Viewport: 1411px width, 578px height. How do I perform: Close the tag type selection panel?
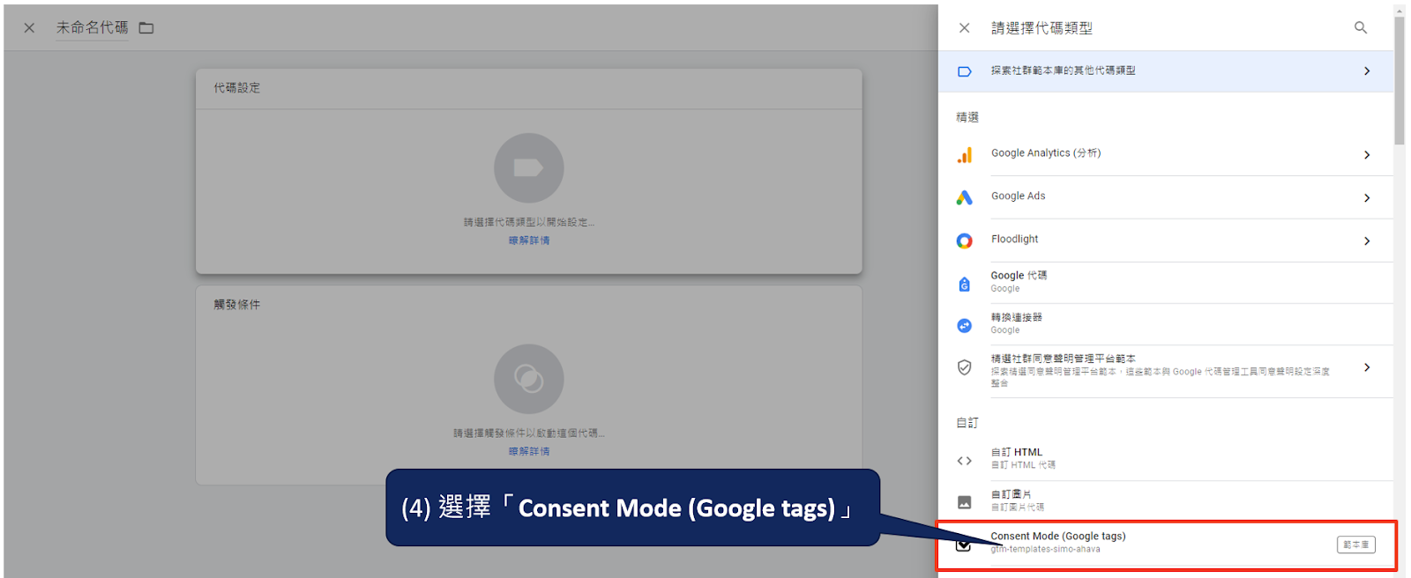point(964,28)
